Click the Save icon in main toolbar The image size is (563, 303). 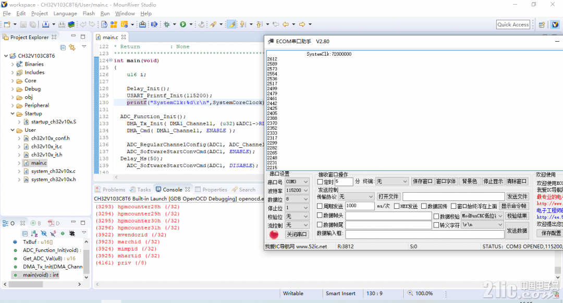pyautogui.click(x=23, y=24)
